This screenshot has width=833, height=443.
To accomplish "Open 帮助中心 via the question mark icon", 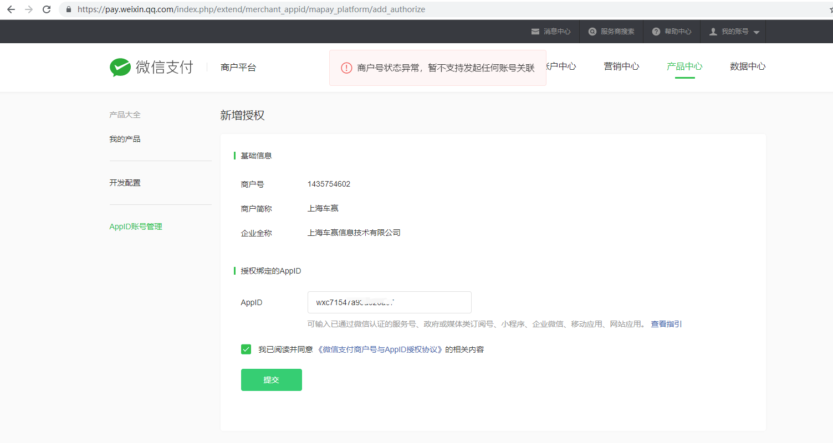I will coord(656,32).
